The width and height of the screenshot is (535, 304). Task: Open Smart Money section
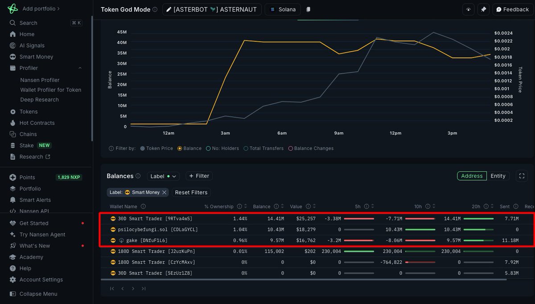coord(36,57)
